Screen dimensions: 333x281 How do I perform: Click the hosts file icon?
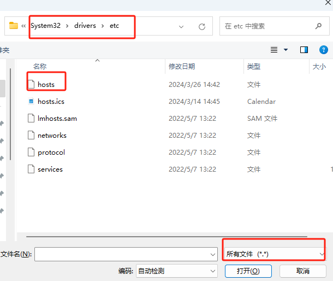click(31, 84)
